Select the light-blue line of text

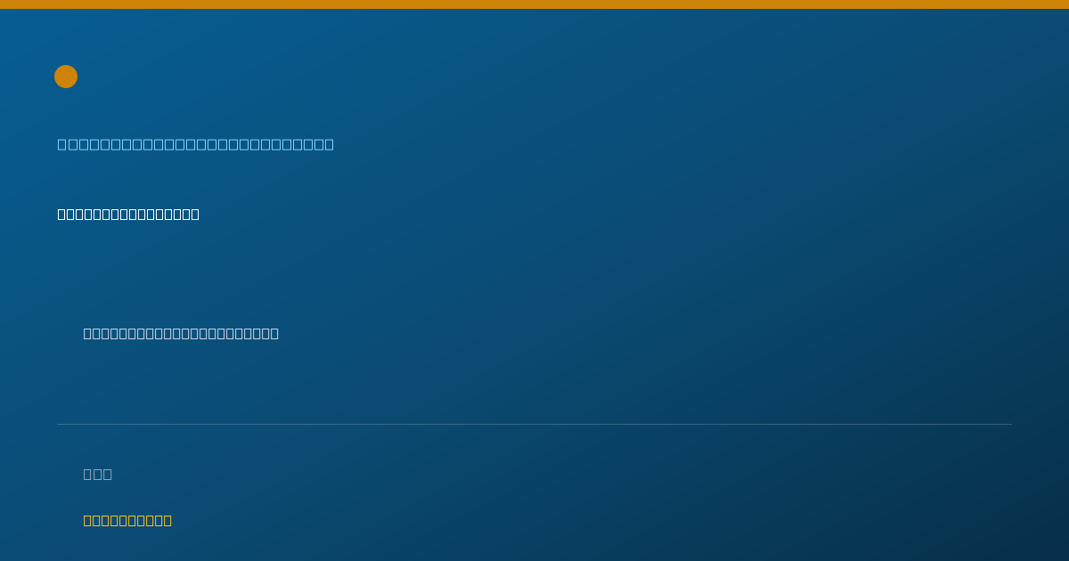pos(196,144)
